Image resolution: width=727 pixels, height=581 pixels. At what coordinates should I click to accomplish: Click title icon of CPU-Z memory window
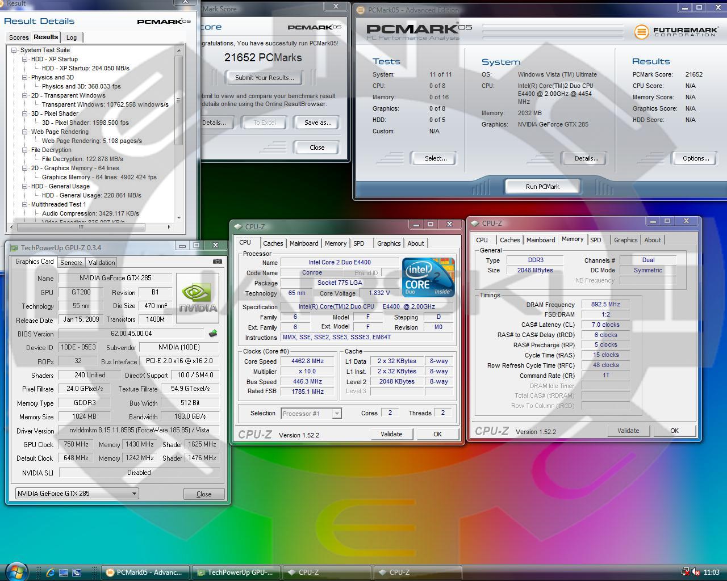coord(475,223)
